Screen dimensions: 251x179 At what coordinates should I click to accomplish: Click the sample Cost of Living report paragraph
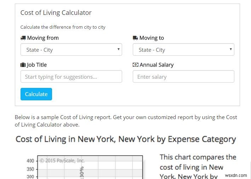click(x=126, y=121)
